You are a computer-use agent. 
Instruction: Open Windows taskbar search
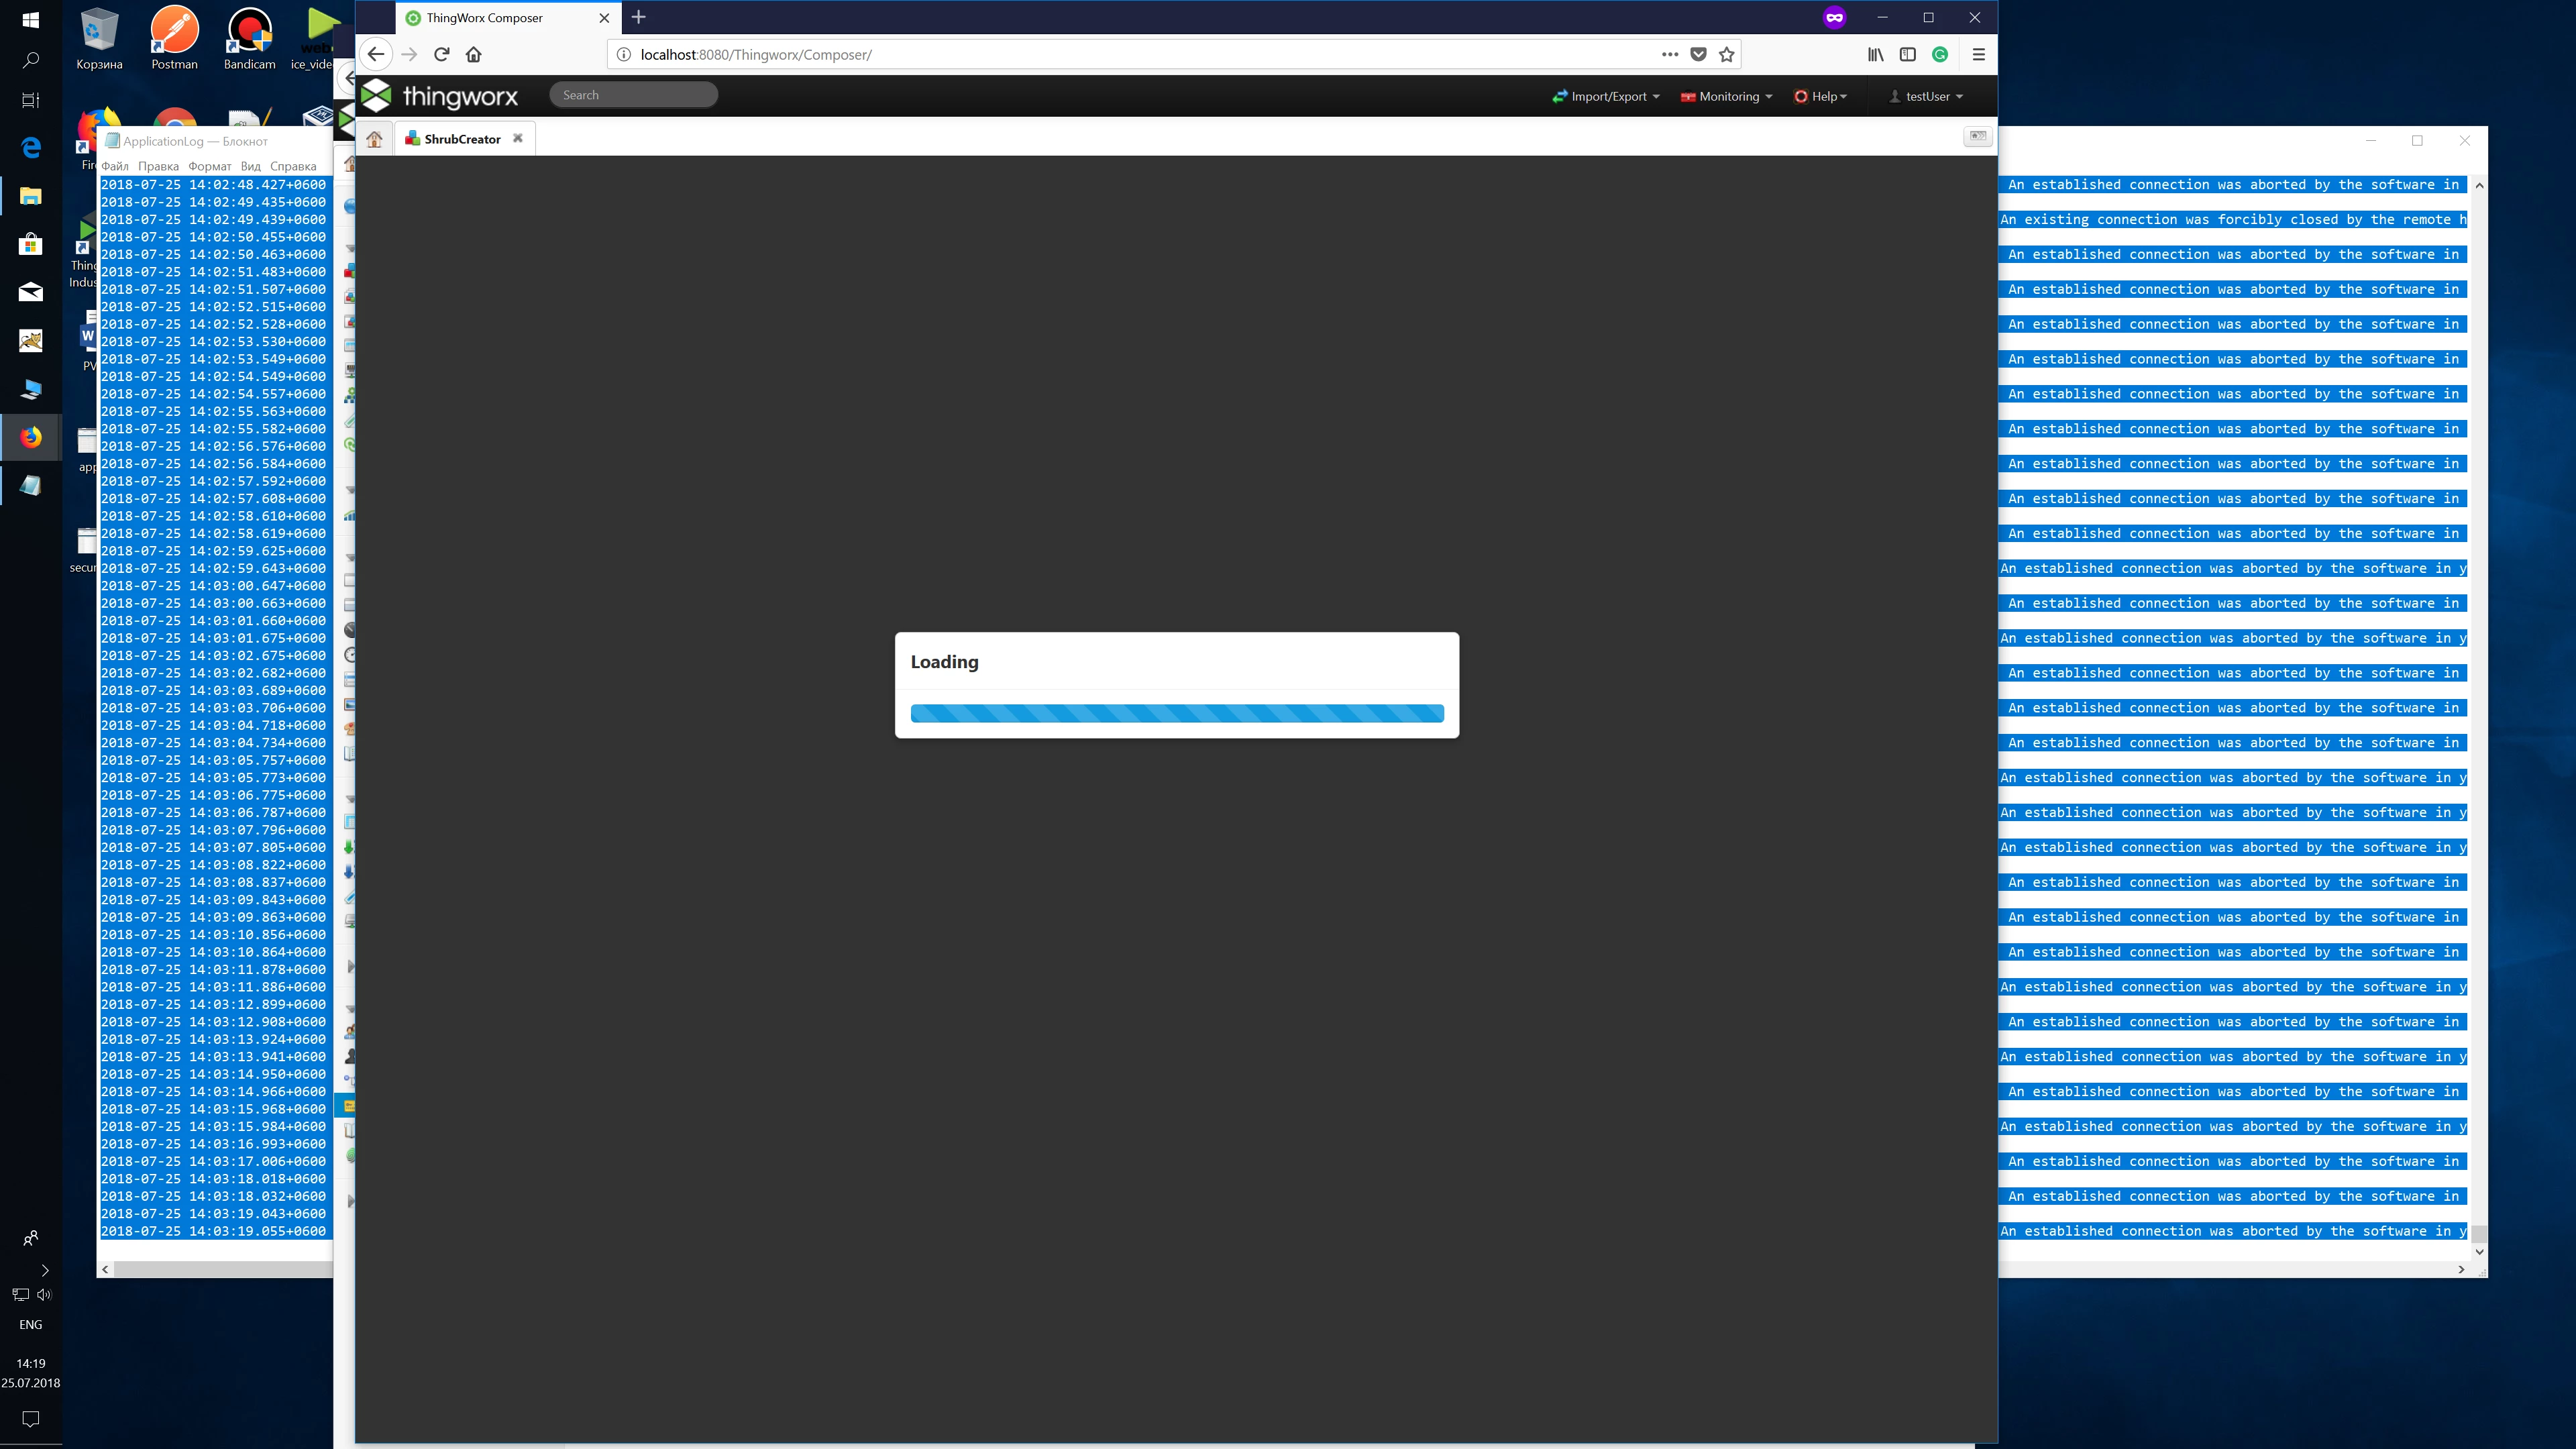click(31, 60)
